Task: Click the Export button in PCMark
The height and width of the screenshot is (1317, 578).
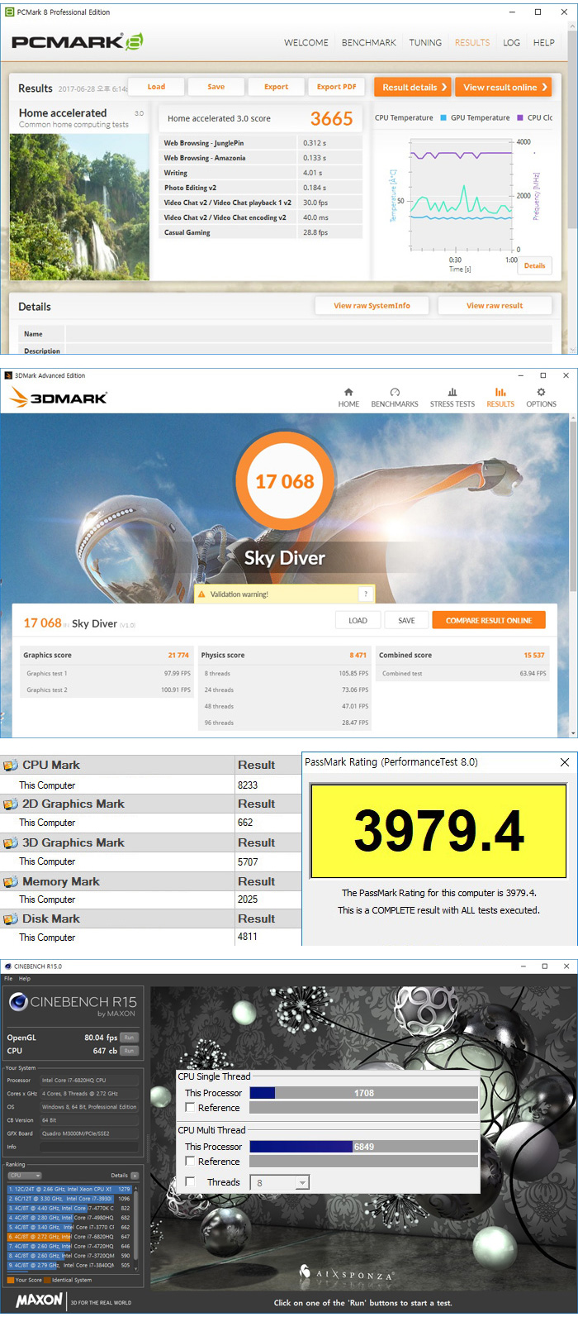Action: coord(276,87)
